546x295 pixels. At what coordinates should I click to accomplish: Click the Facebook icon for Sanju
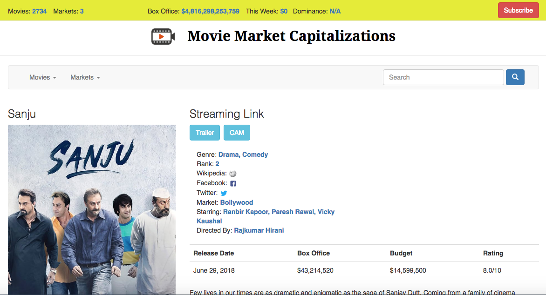click(233, 183)
